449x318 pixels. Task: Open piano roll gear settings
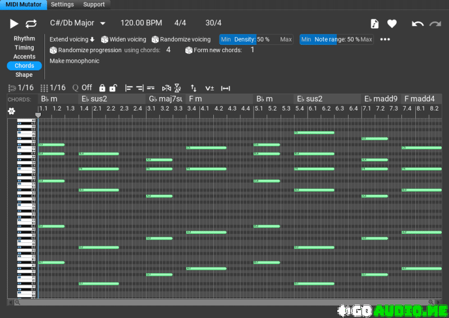[x=11, y=111]
